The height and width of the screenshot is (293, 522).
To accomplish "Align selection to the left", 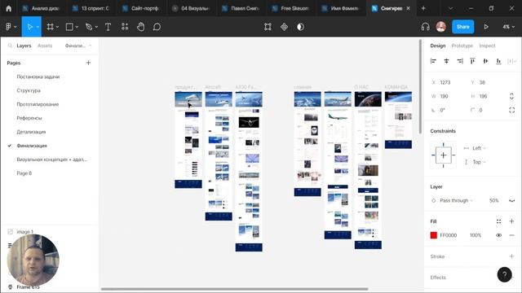I will click(x=433, y=61).
